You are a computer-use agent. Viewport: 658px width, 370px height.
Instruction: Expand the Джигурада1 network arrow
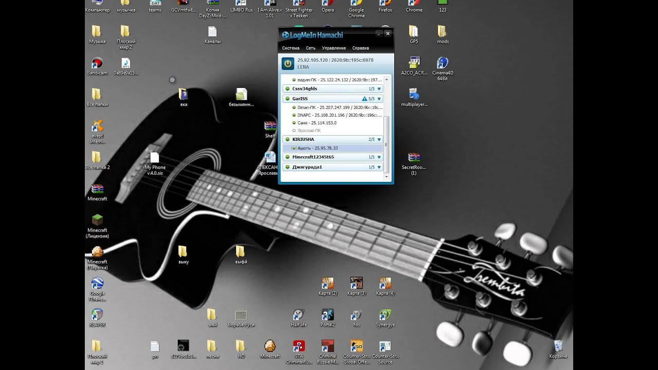[379, 167]
